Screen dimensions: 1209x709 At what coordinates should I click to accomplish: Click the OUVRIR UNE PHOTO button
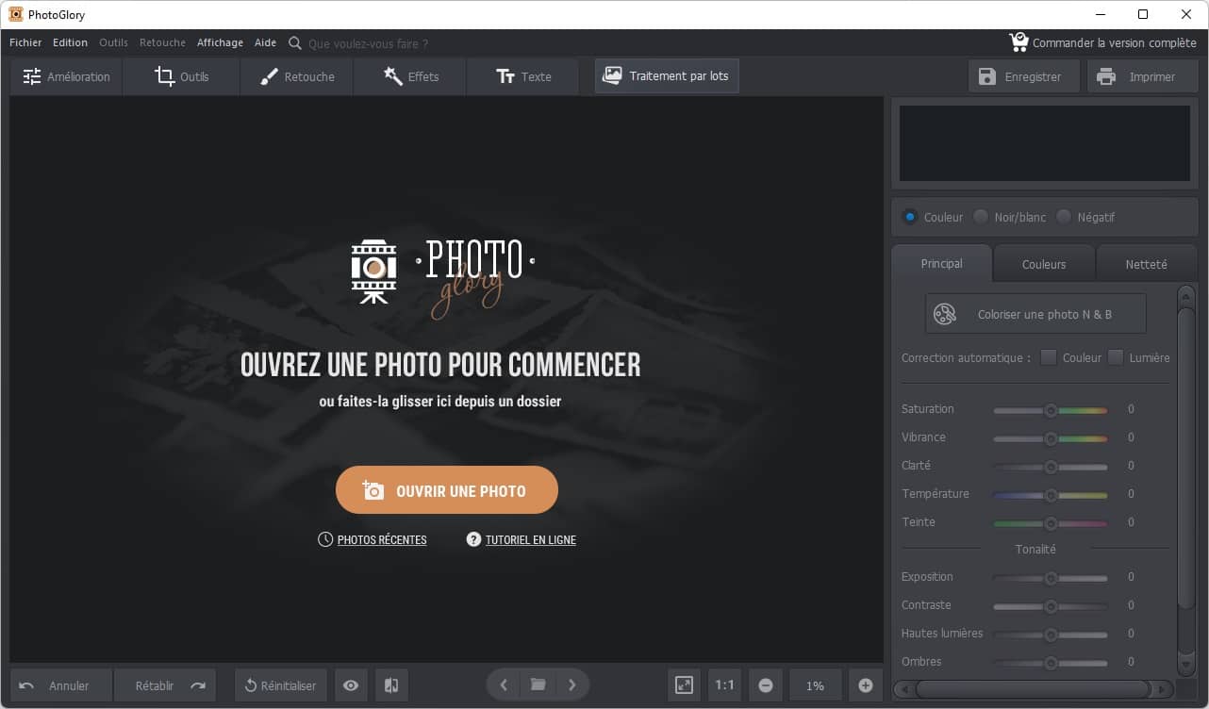click(x=447, y=490)
